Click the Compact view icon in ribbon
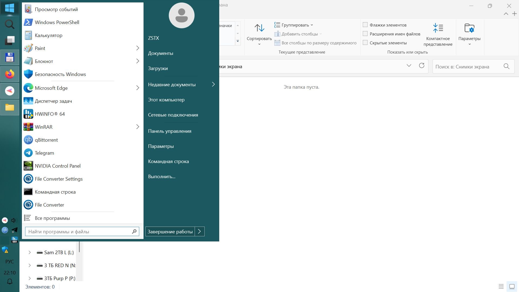Screen dimensions: 519x292 [438, 28]
